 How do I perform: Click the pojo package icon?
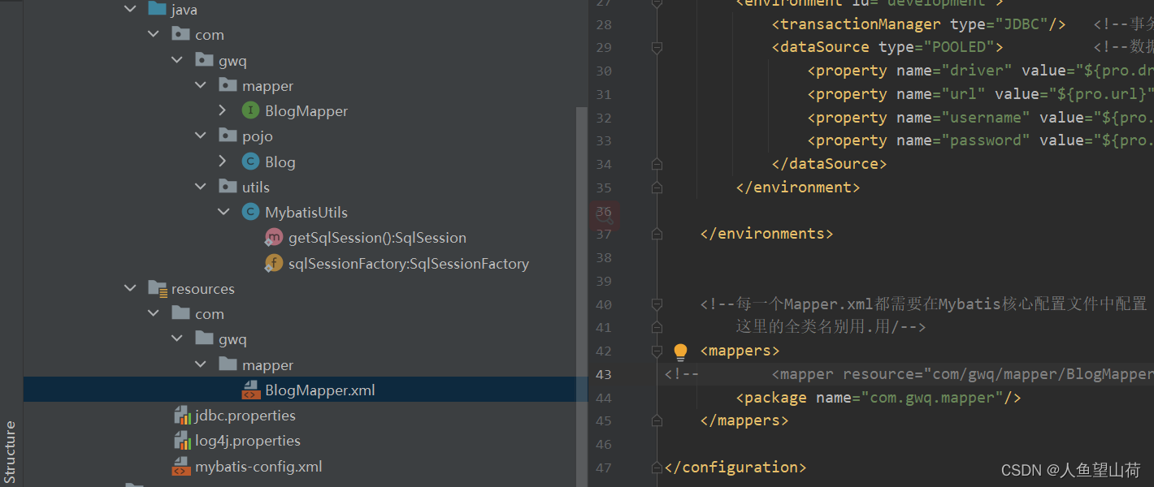coord(228,136)
